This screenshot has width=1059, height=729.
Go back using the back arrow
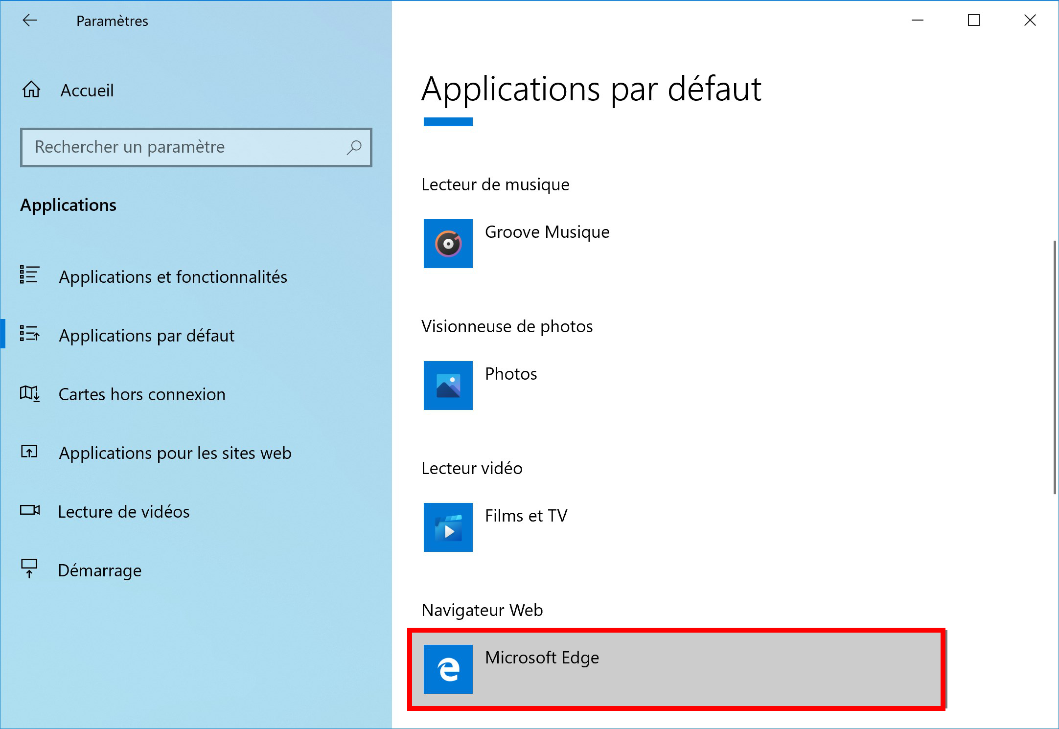coord(30,21)
